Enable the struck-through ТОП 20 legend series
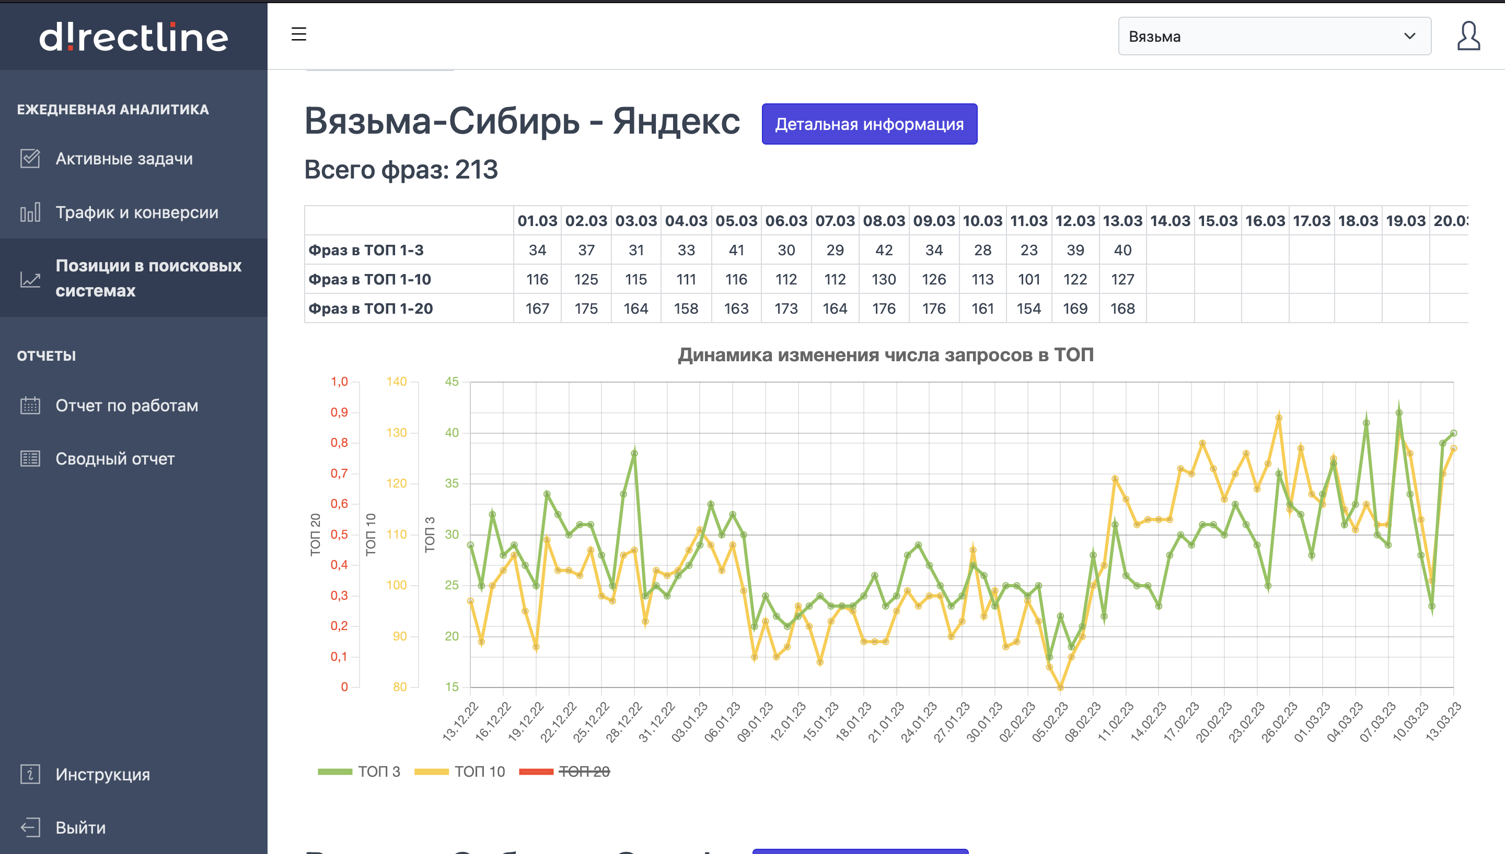Image resolution: width=1505 pixels, height=854 pixels. click(584, 772)
